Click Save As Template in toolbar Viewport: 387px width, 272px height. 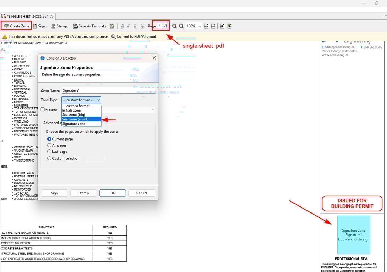click(x=90, y=26)
